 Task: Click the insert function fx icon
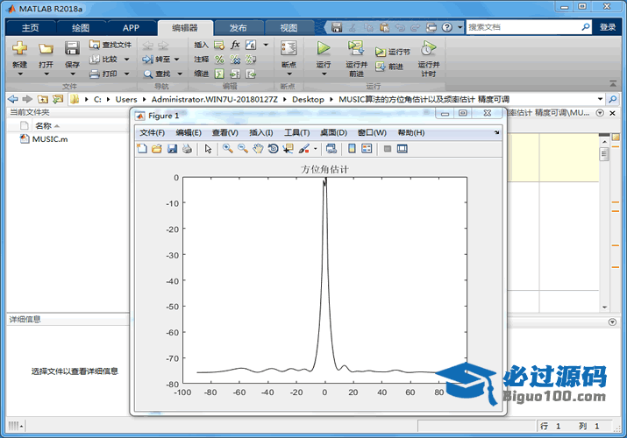[x=235, y=45]
